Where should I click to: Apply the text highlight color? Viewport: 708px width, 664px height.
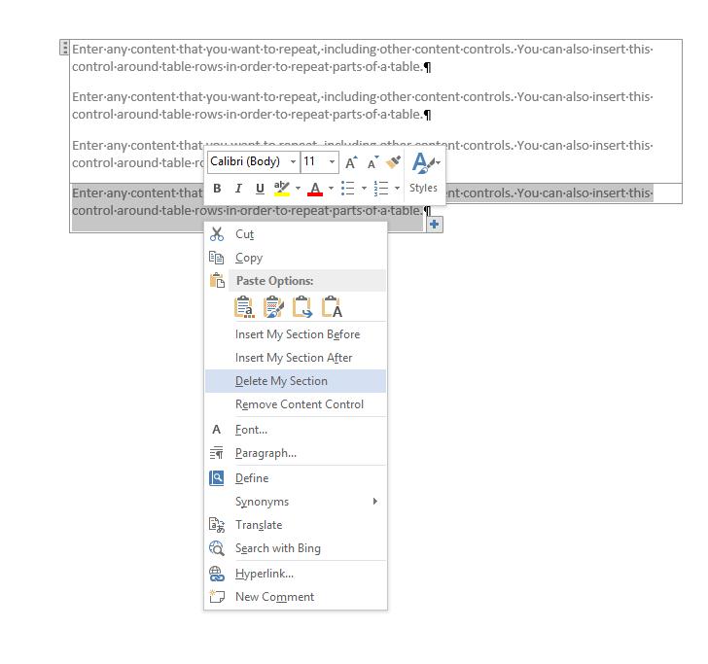click(x=282, y=189)
